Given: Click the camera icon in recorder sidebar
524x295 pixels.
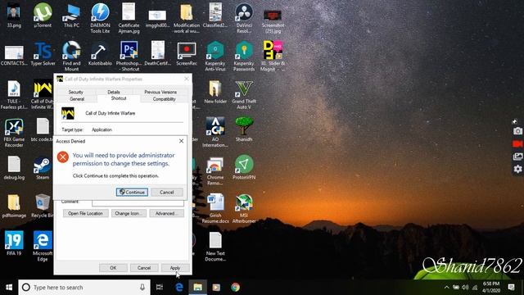Looking at the screenshot, I should (x=517, y=131).
